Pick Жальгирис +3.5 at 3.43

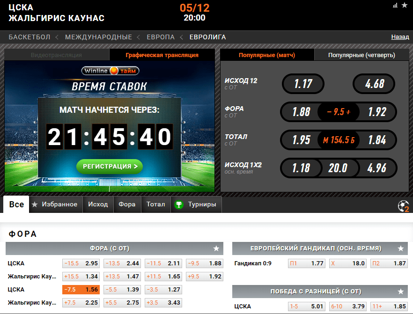coord(163,303)
